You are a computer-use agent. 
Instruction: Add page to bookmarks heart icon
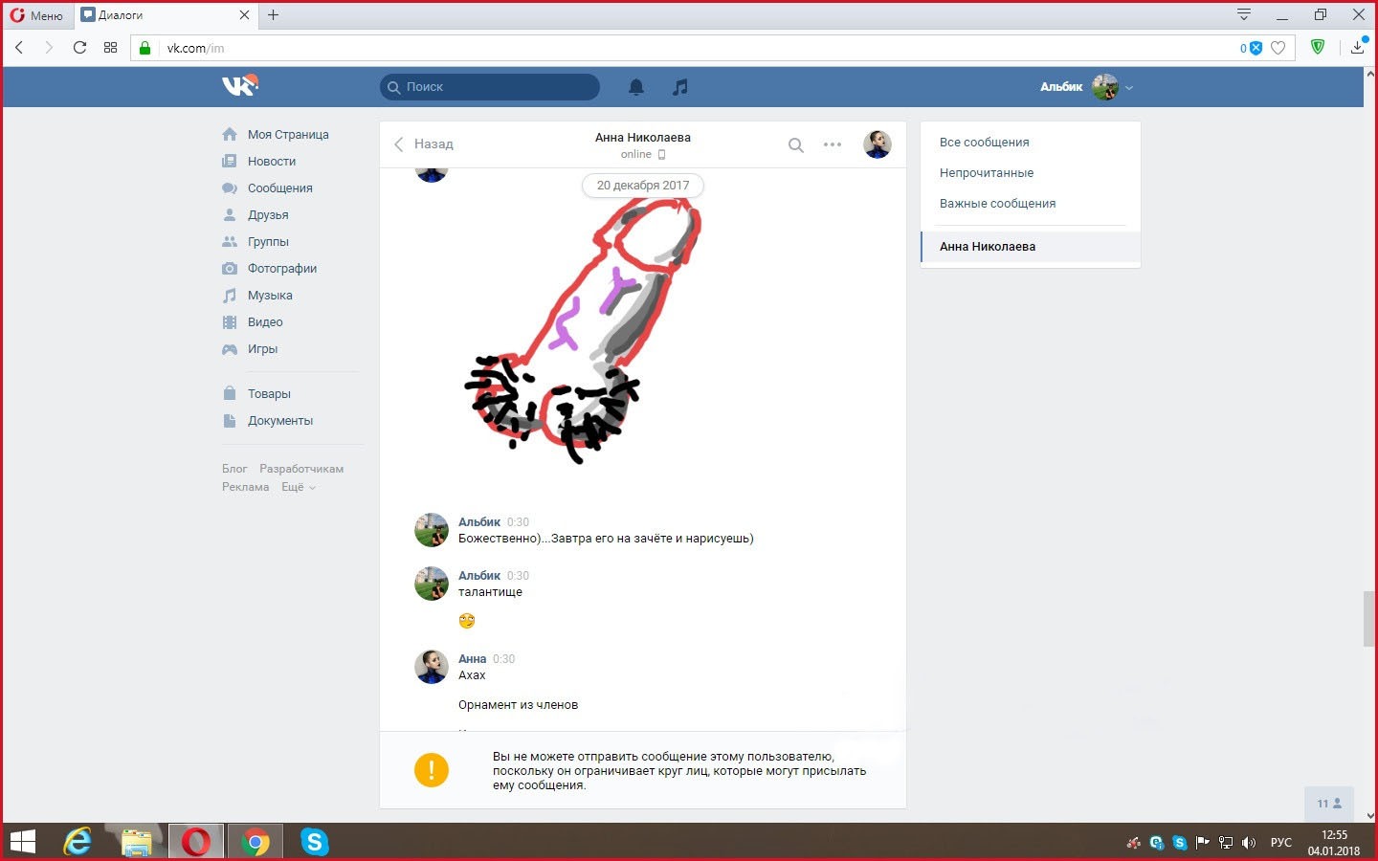point(1278,48)
